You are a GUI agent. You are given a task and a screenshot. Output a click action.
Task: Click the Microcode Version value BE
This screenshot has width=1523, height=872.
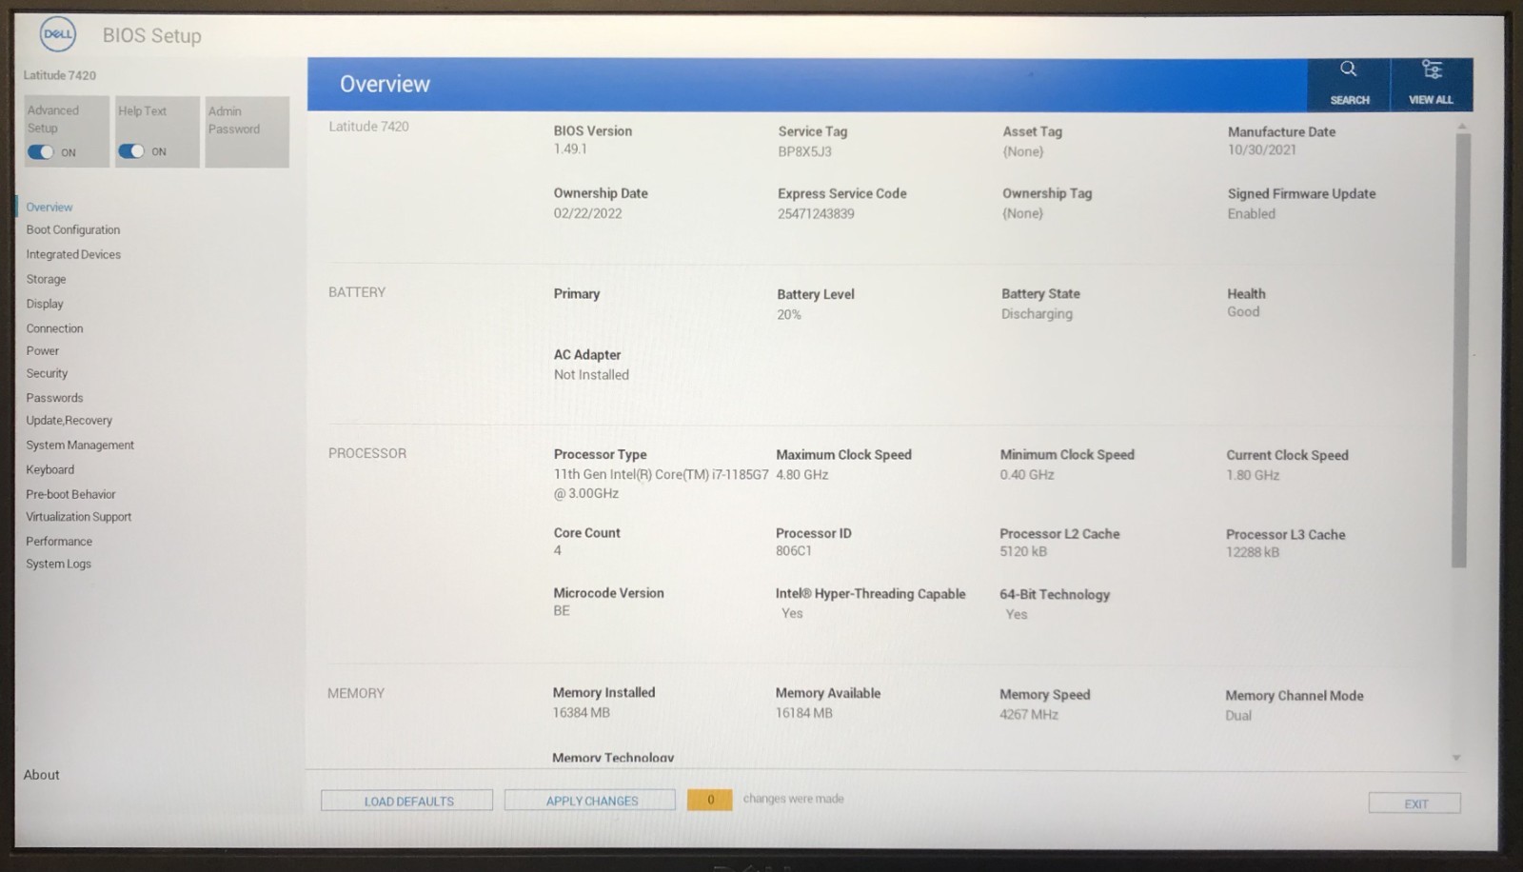click(x=562, y=610)
